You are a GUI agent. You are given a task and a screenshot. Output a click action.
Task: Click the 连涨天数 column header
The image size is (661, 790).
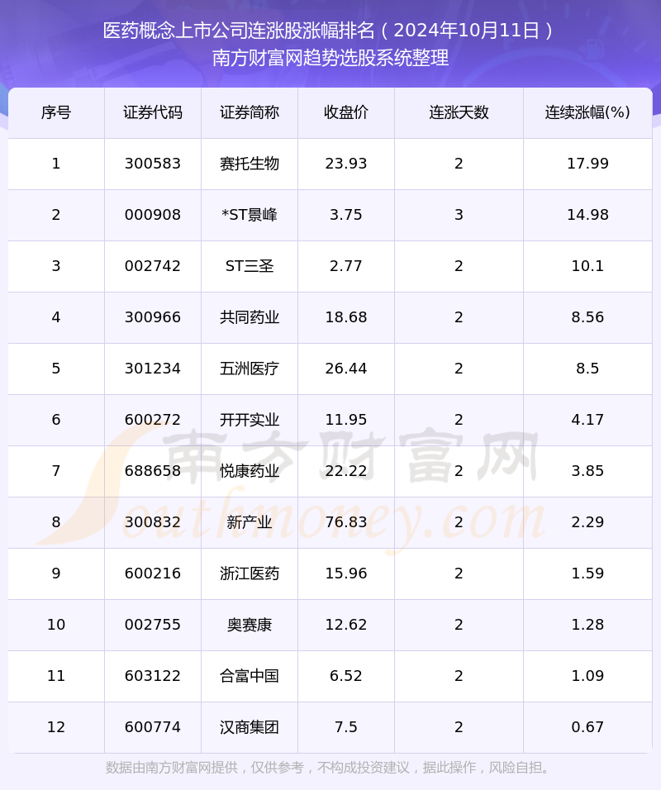click(459, 112)
